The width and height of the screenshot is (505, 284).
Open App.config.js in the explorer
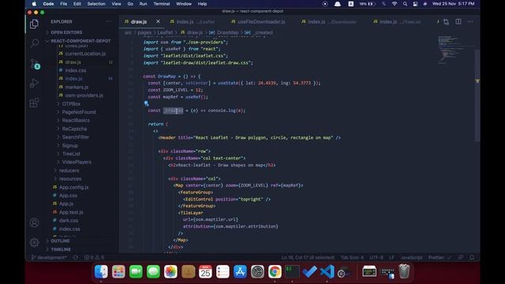pos(73,187)
